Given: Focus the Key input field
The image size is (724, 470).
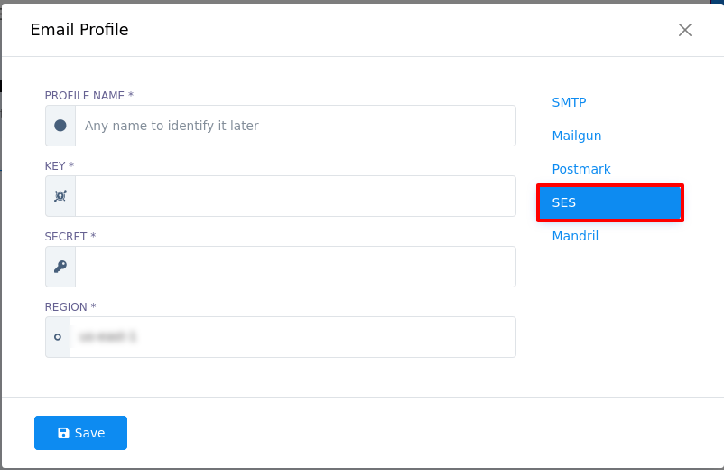Looking at the screenshot, I should point(295,196).
